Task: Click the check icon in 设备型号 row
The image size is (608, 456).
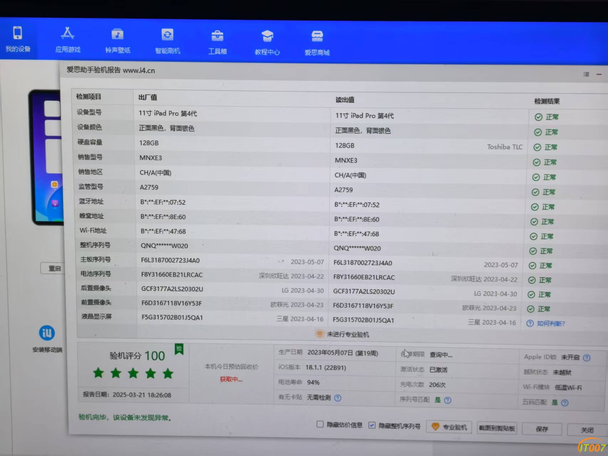Action: pyautogui.click(x=539, y=117)
